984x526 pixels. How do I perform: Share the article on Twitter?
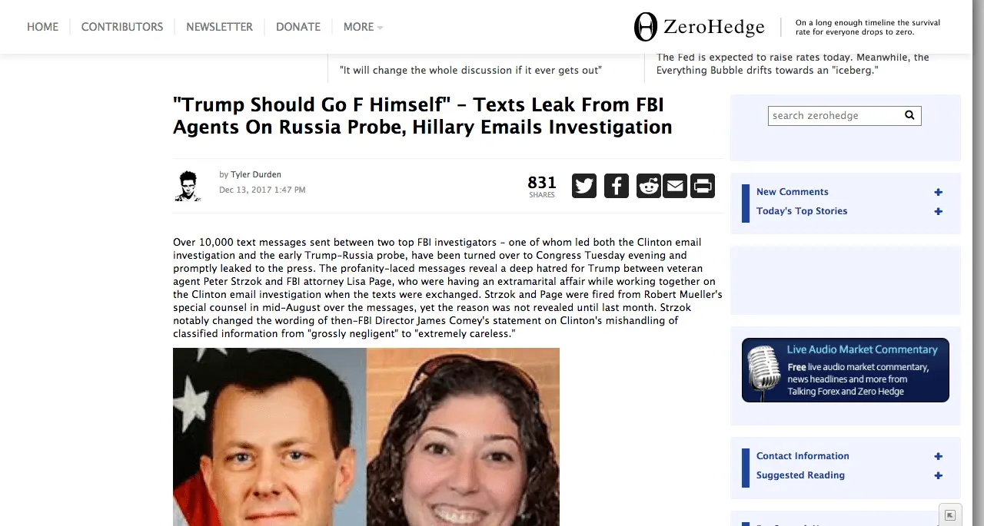[x=584, y=186]
